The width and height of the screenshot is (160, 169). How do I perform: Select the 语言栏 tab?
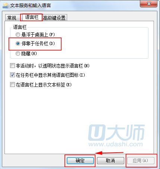(32, 17)
